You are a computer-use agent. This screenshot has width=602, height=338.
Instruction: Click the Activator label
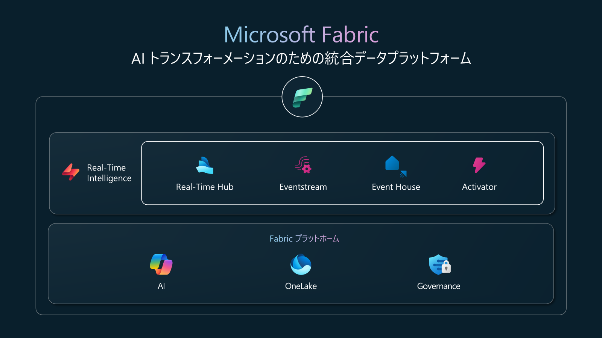click(x=479, y=187)
